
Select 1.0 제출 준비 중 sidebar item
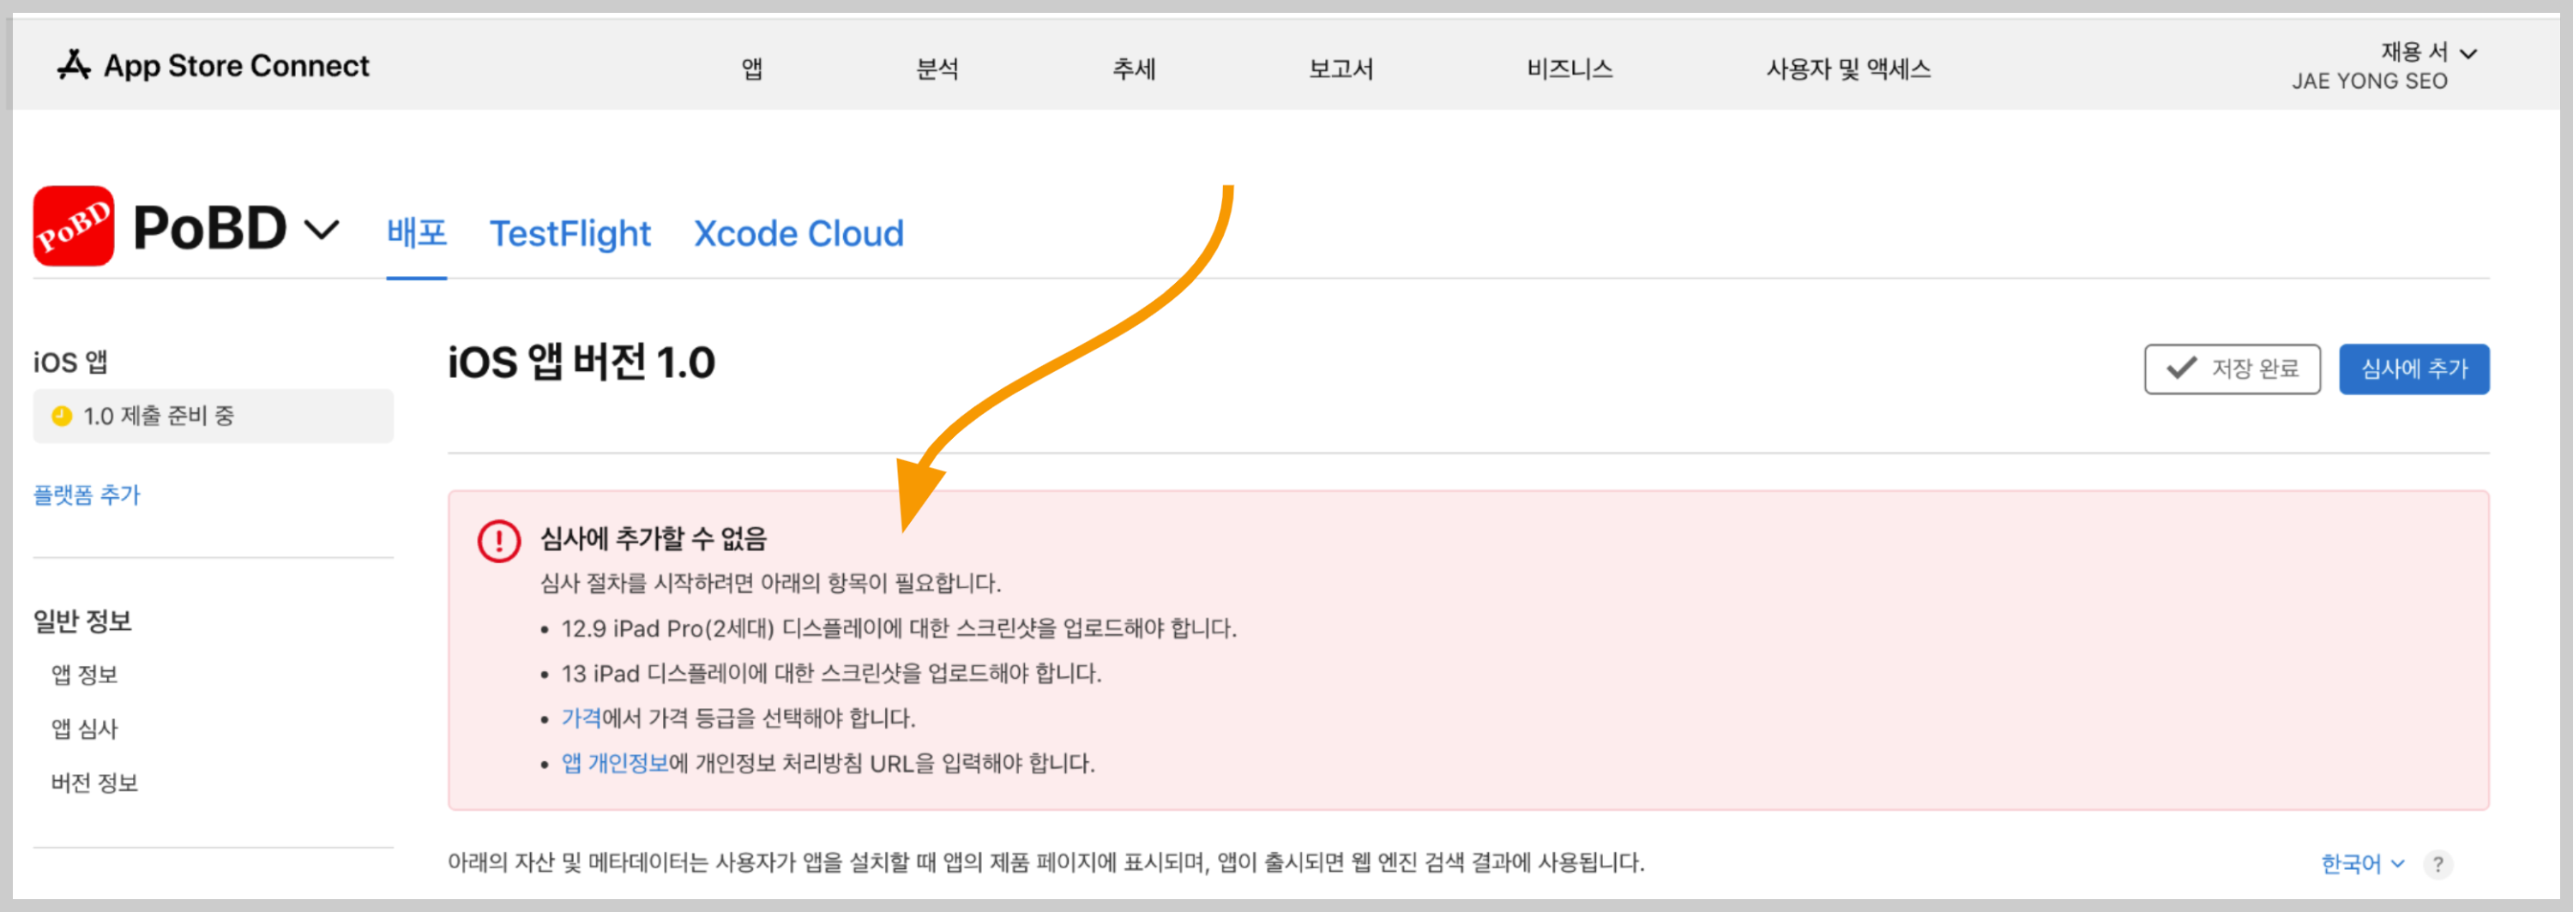click(213, 416)
